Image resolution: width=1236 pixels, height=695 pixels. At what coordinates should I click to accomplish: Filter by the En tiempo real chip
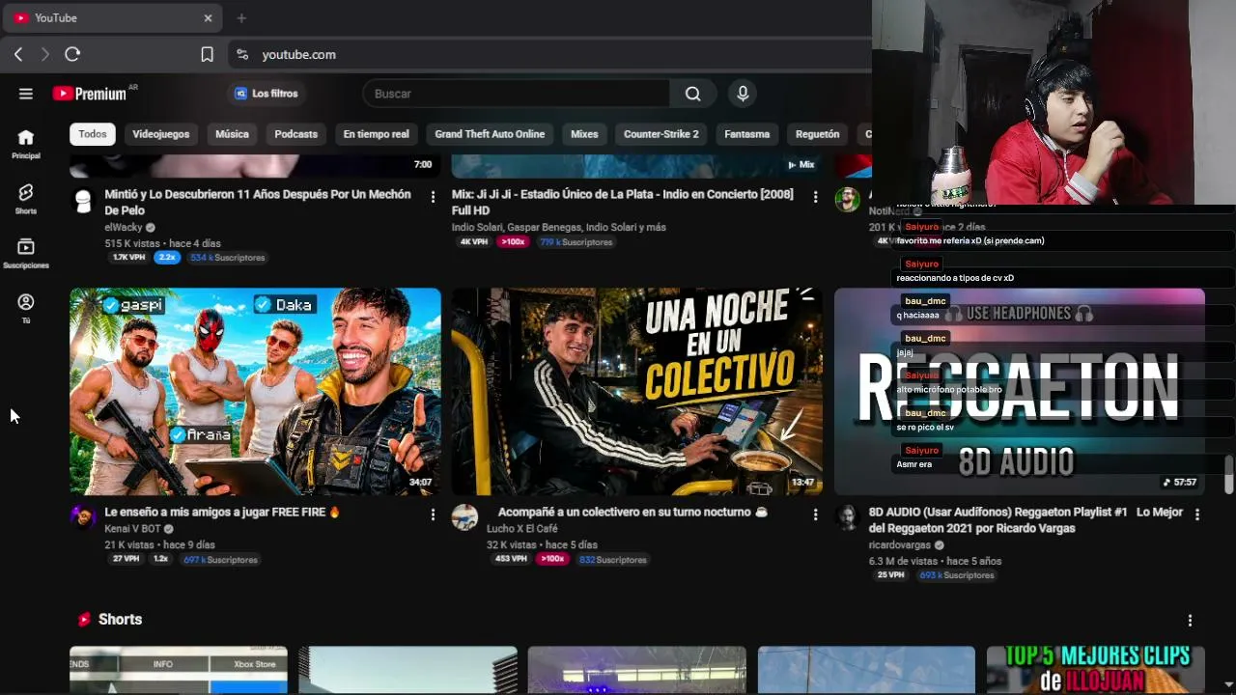pyautogui.click(x=376, y=134)
